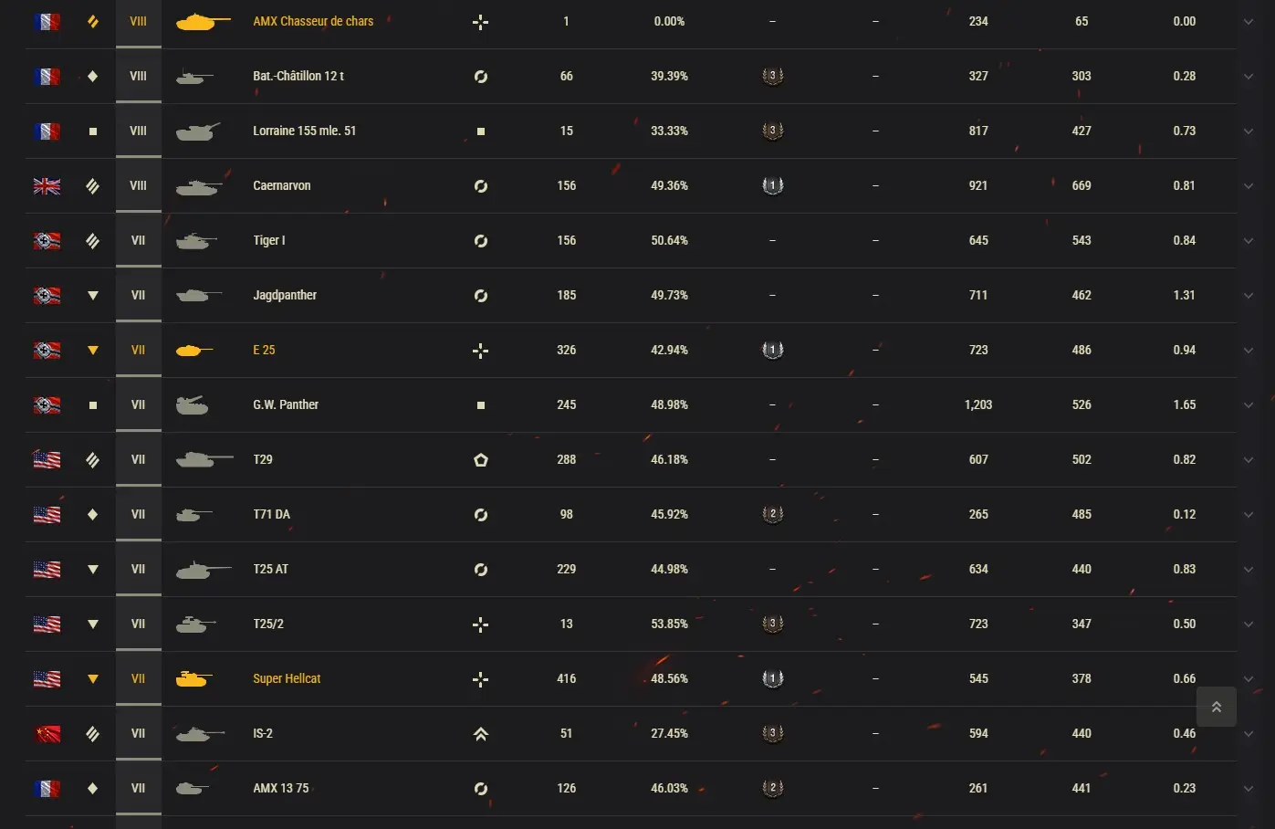Viewport: 1275px width, 829px height.
Task: Click the French flag beside Bat.-Châtillon 12 t
Action: 47,77
